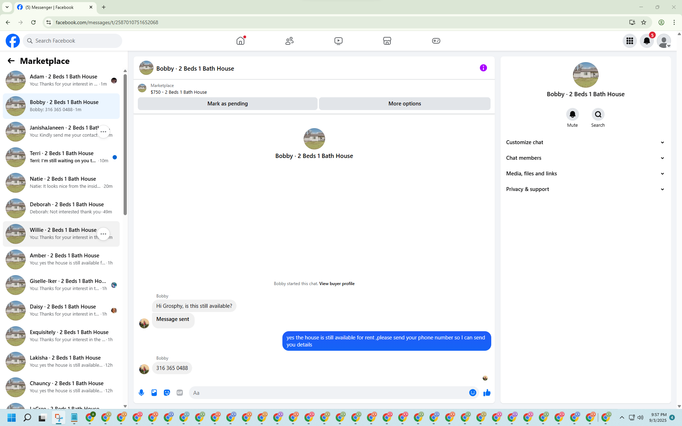The height and width of the screenshot is (426, 682).
Task: Open the Gaming controller icon
Action: click(x=436, y=41)
